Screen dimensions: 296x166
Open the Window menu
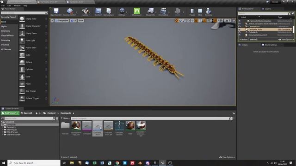pos(17,6)
